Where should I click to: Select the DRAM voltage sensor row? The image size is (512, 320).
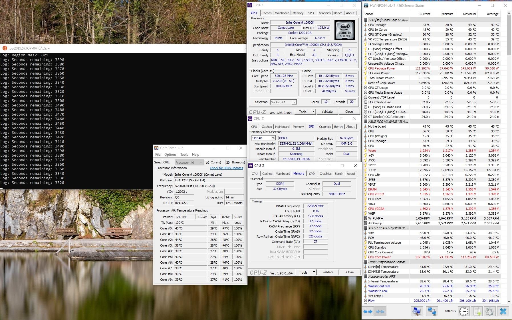tap(432, 189)
